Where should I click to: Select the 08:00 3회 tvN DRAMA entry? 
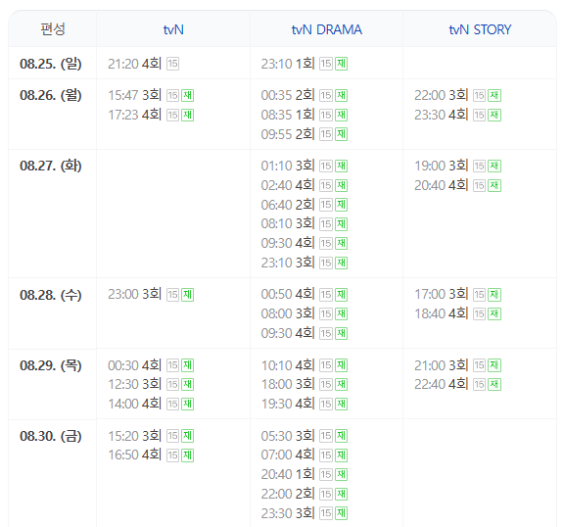[288, 314]
